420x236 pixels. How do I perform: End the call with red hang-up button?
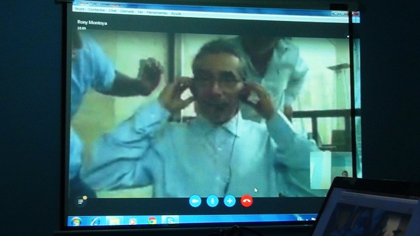point(247,201)
